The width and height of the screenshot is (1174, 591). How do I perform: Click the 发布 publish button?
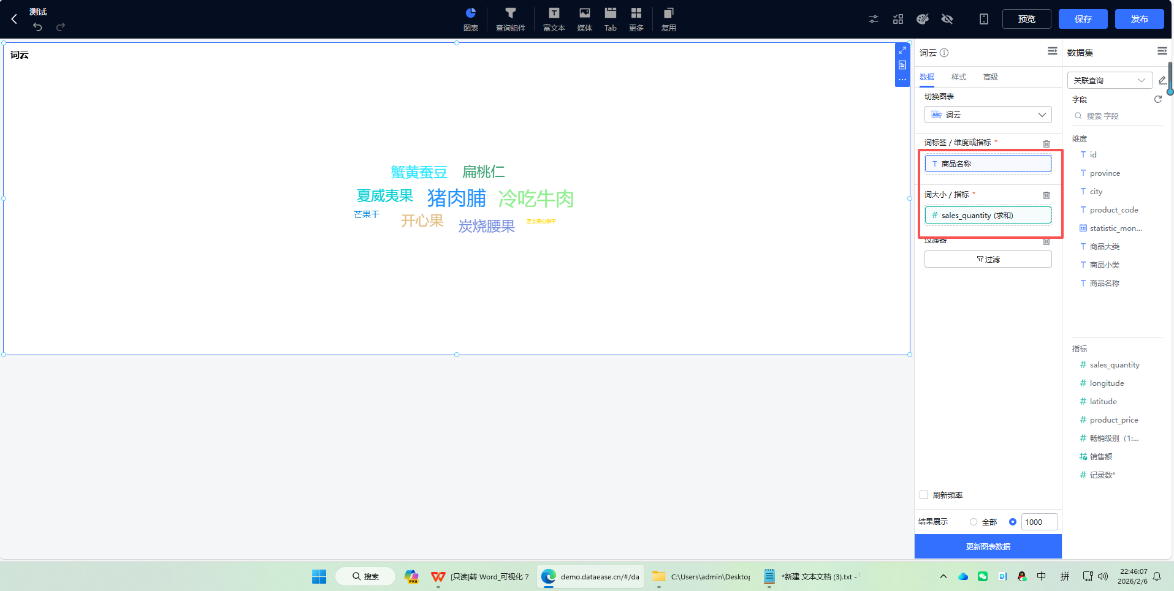(x=1139, y=19)
